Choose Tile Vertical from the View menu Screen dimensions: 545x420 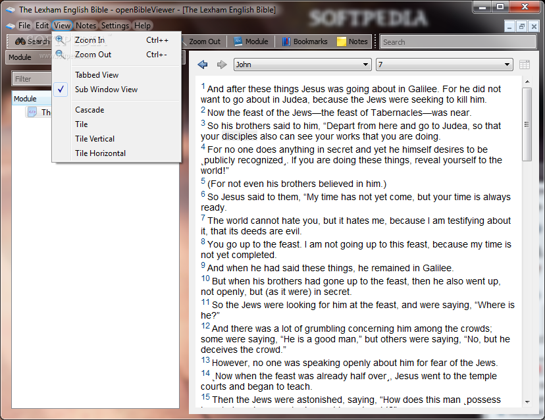pyautogui.click(x=117, y=139)
